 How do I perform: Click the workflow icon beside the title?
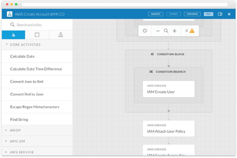(9, 14)
